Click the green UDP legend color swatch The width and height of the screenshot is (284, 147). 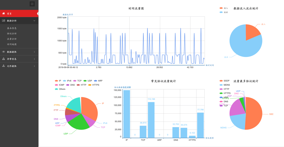click(x=85, y=81)
